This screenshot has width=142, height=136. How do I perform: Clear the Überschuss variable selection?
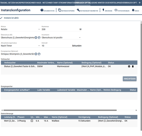click(36, 38)
